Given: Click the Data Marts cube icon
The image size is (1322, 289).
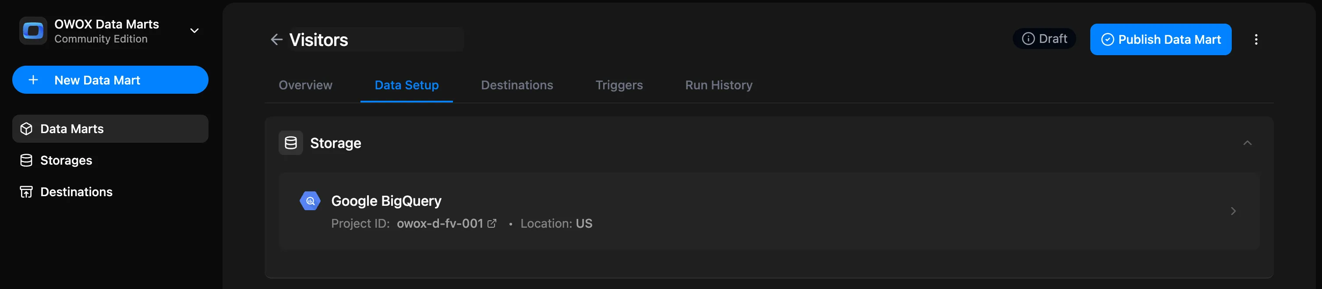Looking at the screenshot, I should [x=26, y=129].
